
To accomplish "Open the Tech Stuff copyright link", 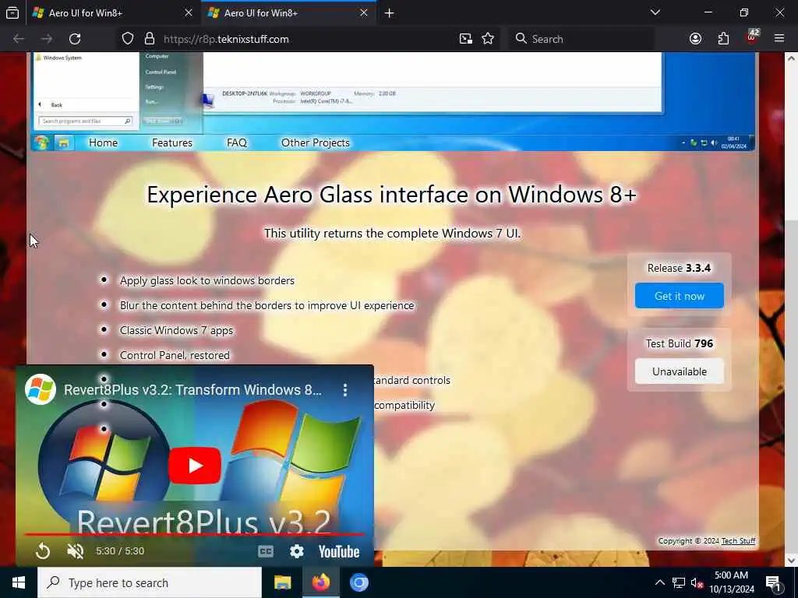I will (739, 540).
